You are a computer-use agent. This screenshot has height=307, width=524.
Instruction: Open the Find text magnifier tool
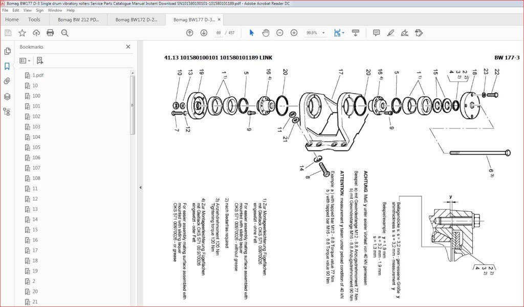[x=65, y=33]
